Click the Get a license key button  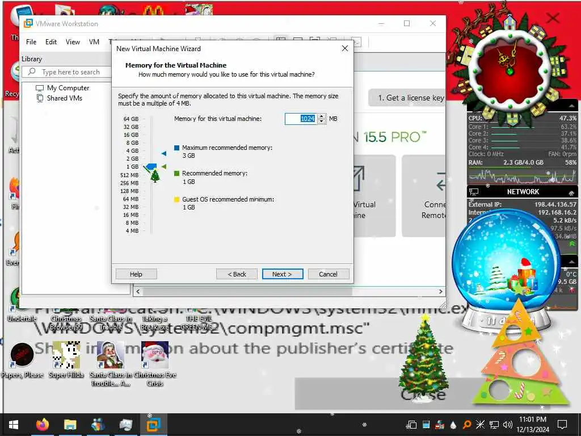click(407, 98)
